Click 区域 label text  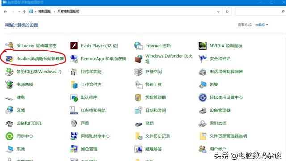21,110
